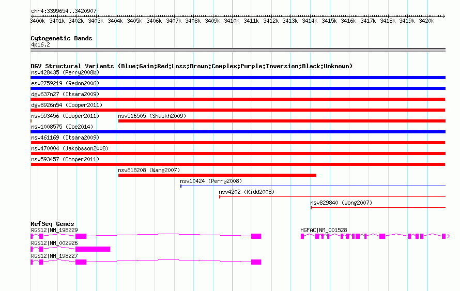Click the nsv4202 red start marker
The image size is (460, 291).
pyautogui.click(x=220, y=197)
